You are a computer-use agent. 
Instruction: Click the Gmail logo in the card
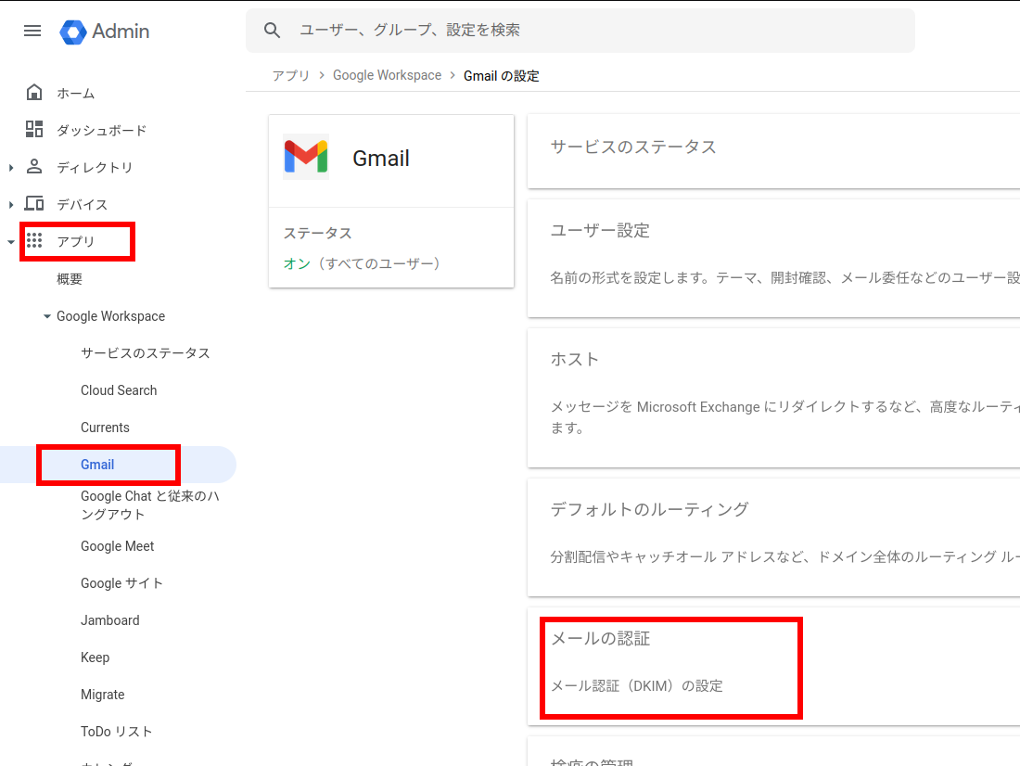coord(305,158)
